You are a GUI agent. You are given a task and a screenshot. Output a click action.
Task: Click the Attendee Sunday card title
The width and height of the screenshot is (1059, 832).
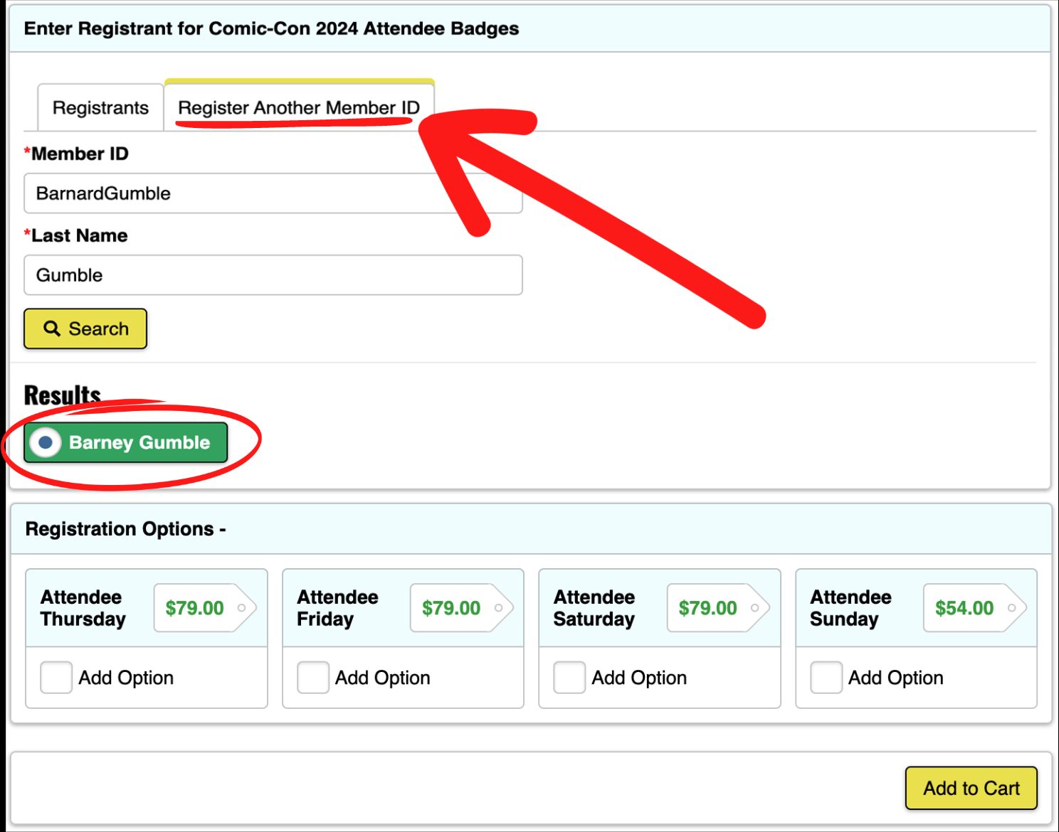point(850,608)
